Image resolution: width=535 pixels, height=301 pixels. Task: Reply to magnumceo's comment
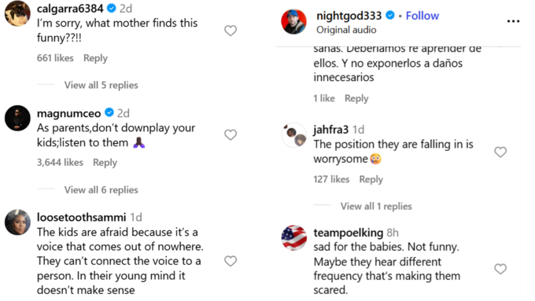point(105,163)
